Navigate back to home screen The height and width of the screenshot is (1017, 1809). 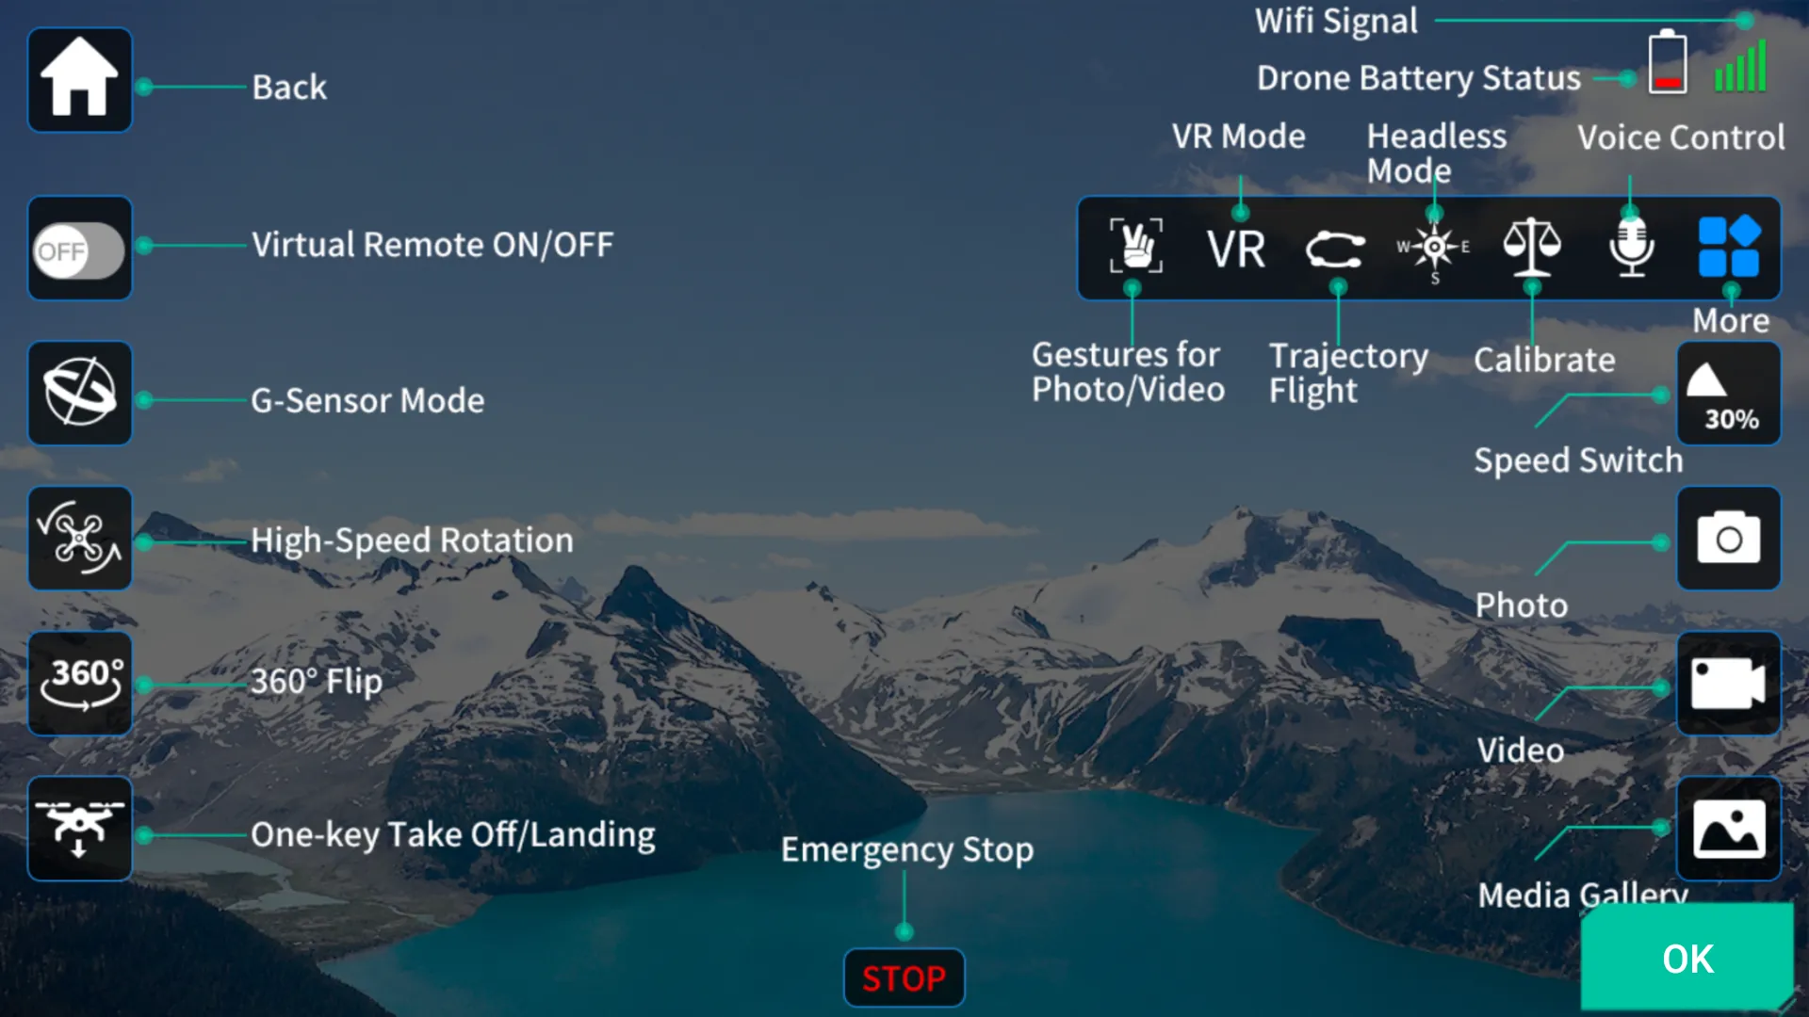79,83
